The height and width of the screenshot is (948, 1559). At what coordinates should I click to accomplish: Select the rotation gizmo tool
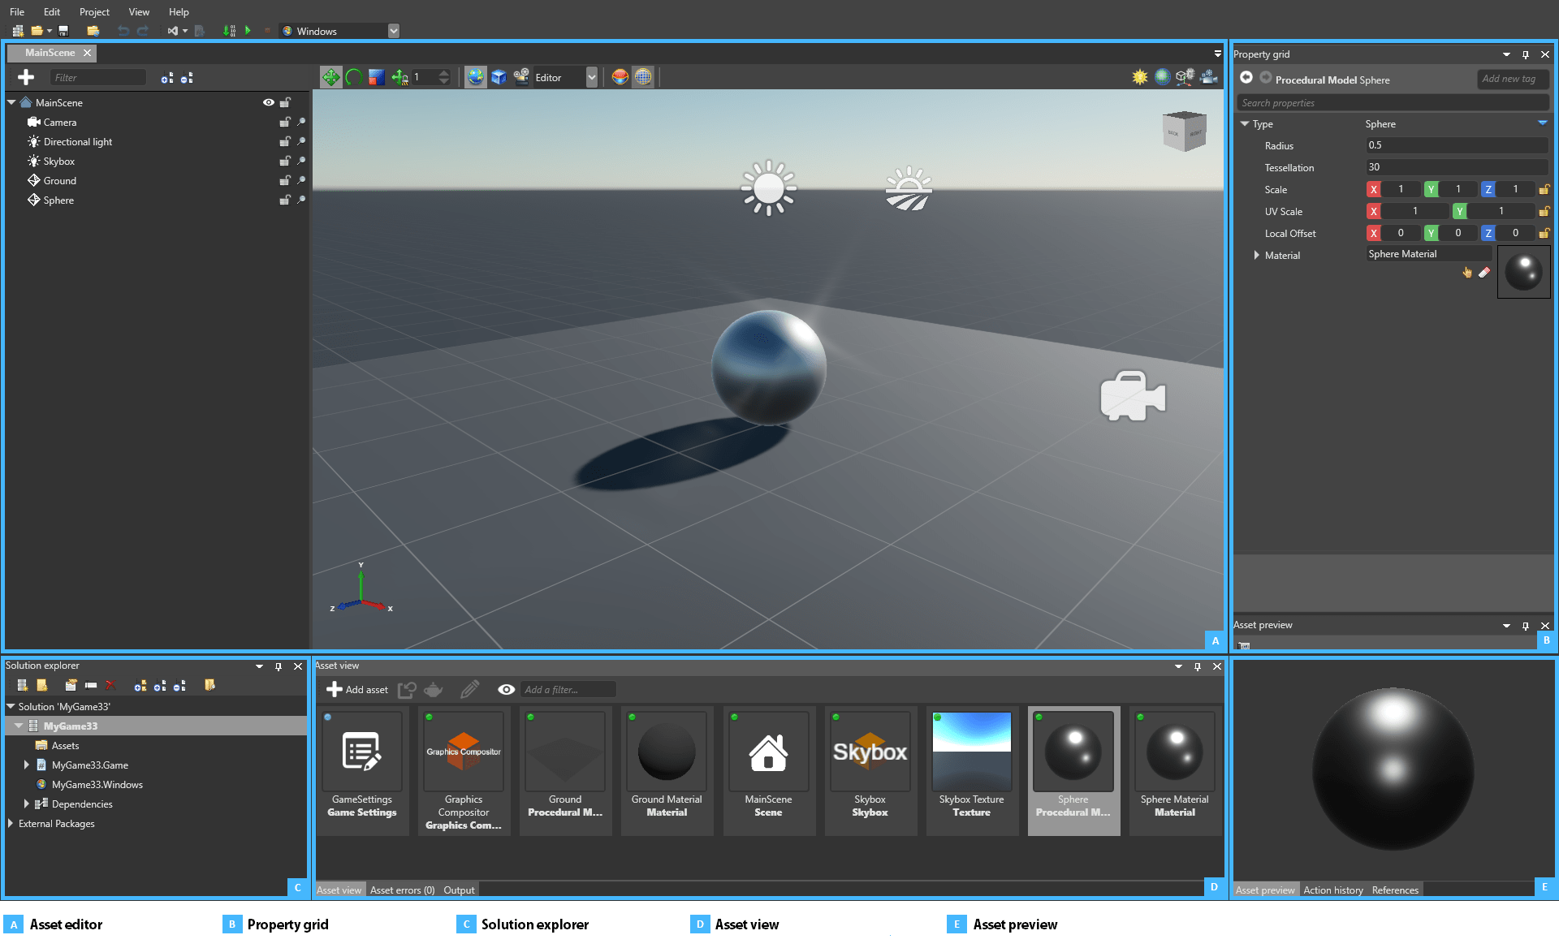pos(353,76)
